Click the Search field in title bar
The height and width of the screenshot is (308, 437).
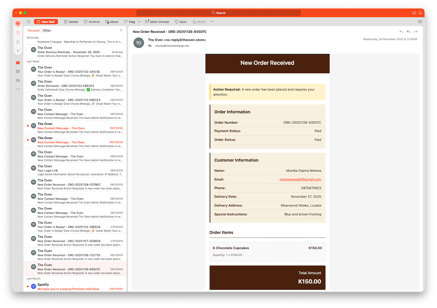[219, 13]
